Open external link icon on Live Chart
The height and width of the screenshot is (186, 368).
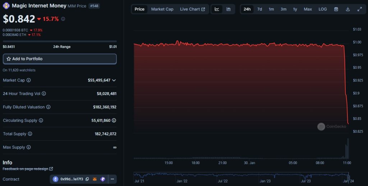(203, 9)
